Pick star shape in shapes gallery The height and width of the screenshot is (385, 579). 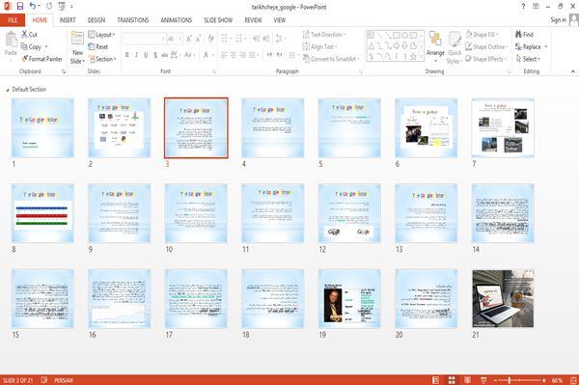pyautogui.click(x=413, y=57)
